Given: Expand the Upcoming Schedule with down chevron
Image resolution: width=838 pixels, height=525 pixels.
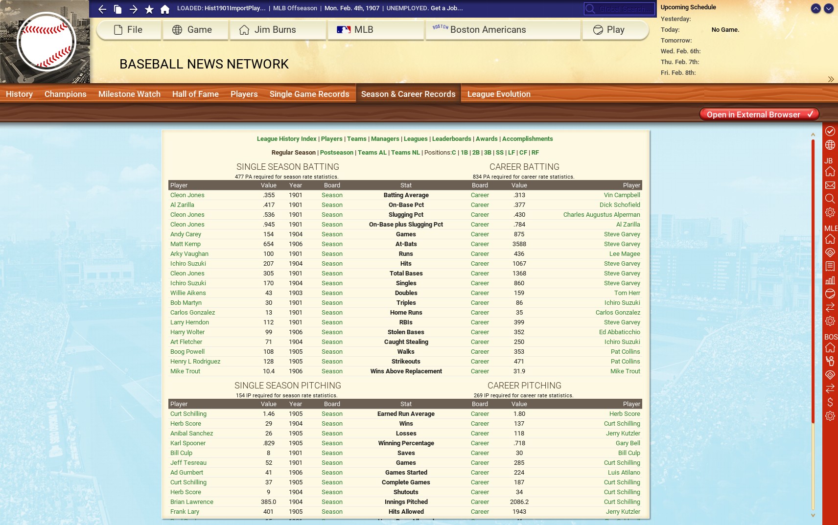Looking at the screenshot, I should (x=829, y=8).
